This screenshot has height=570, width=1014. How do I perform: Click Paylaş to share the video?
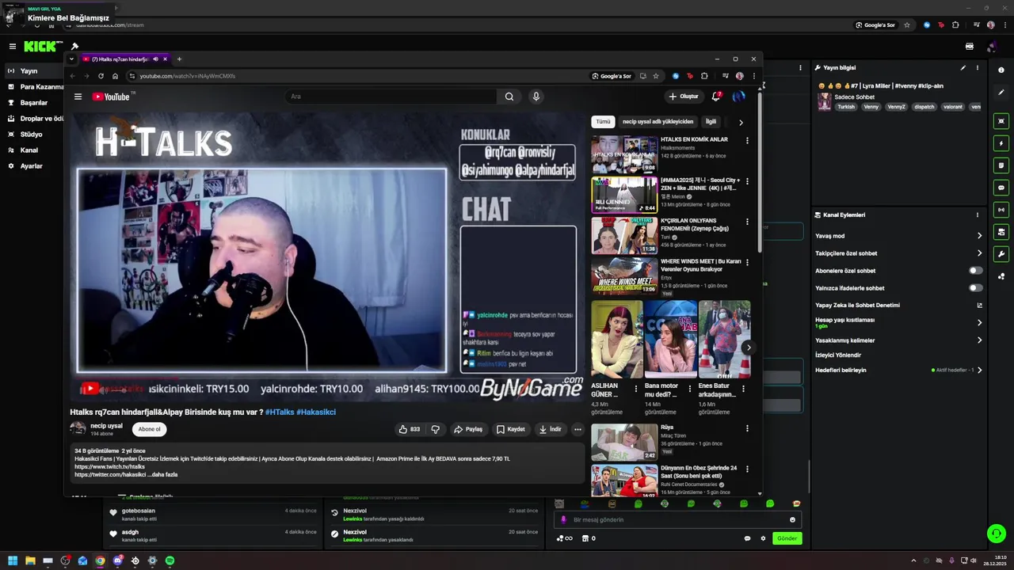click(x=468, y=429)
